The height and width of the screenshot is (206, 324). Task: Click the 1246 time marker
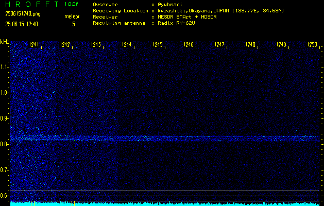coord(188,45)
